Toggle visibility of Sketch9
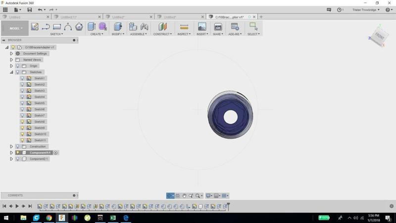This screenshot has width=396, height=223. [22, 128]
